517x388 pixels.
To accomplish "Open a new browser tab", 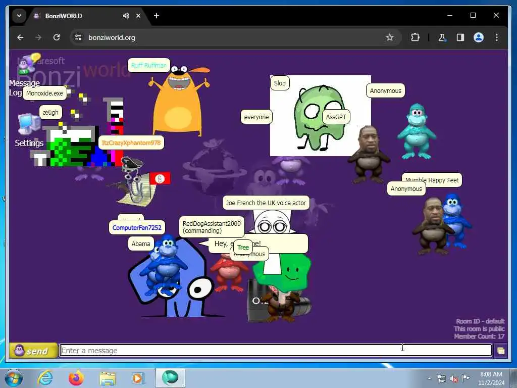I will tap(157, 16).
